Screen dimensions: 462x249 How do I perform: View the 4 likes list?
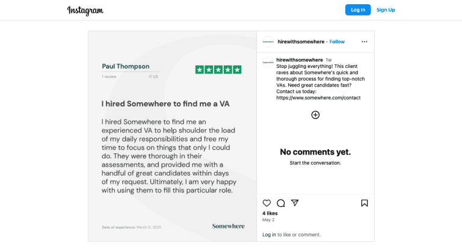click(x=270, y=214)
